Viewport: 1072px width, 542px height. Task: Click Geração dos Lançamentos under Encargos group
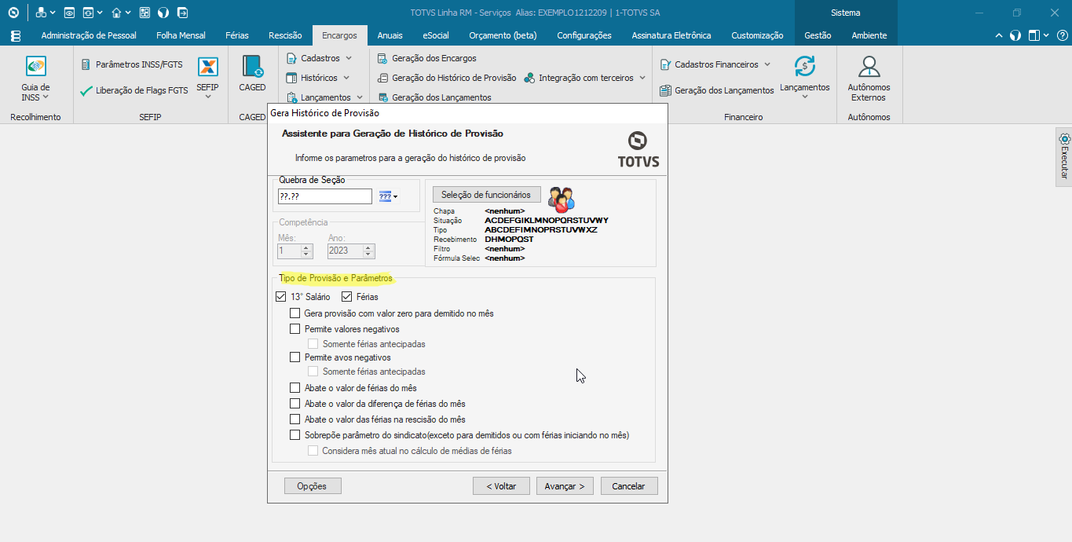[434, 97]
